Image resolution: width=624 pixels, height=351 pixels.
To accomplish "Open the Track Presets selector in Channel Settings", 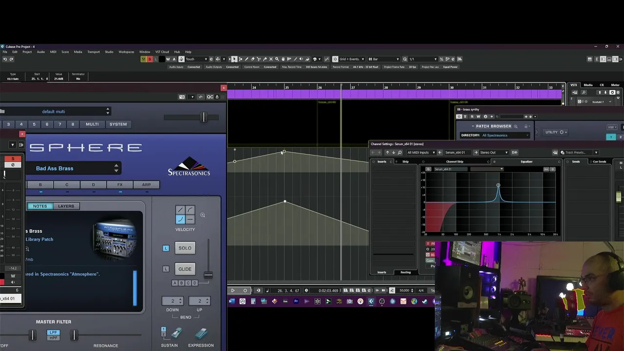I will click(x=578, y=153).
